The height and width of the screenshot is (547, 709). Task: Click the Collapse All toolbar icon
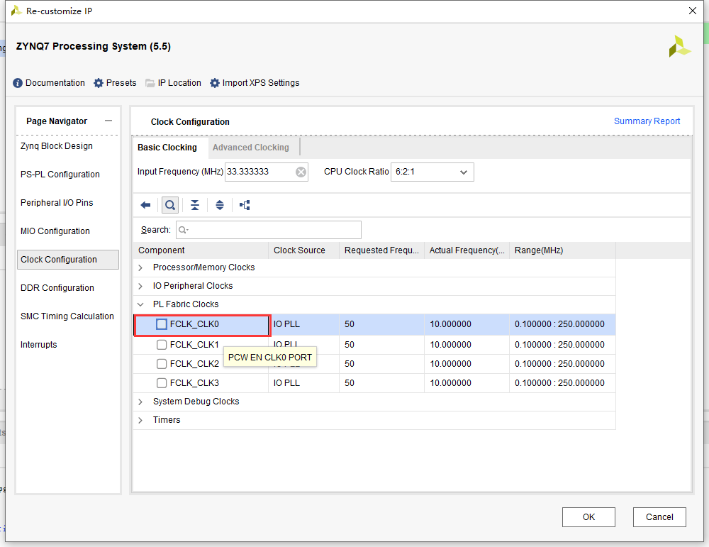coord(195,205)
